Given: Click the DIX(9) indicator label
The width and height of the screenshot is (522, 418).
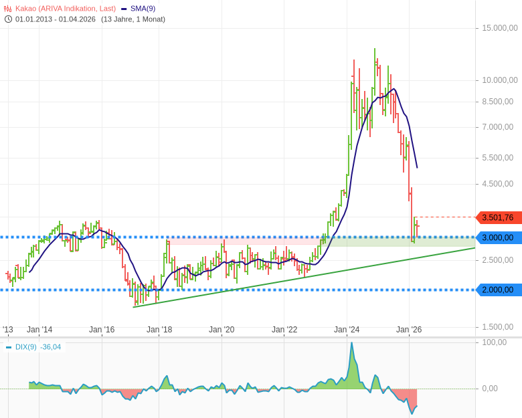Looking at the screenshot, I should pyautogui.click(x=26, y=347).
